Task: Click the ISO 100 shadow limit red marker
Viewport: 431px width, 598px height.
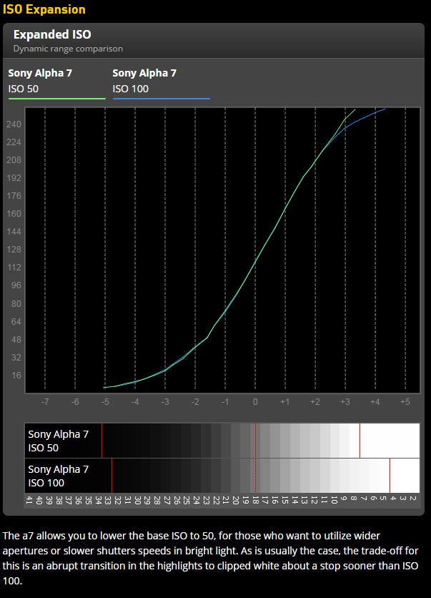Action: click(x=112, y=476)
